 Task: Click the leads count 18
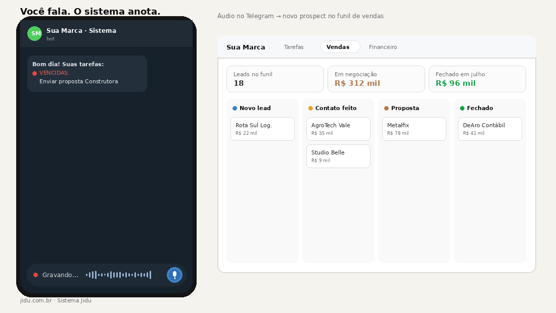click(x=239, y=83)
